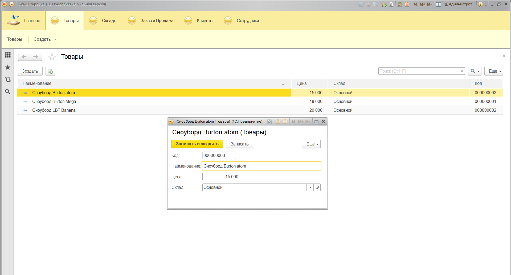This screenshot has height=275, width=511.
Task: Open the Сотрудники section
Action: 242,20
